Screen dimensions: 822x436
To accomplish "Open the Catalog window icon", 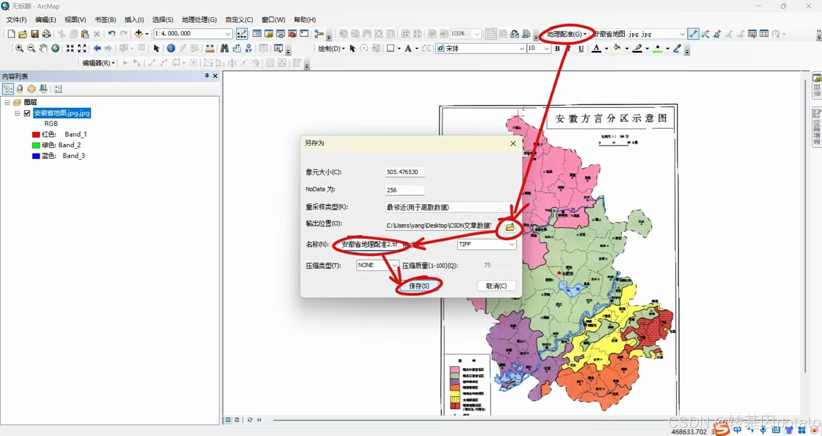I will [x=269, y=34].
